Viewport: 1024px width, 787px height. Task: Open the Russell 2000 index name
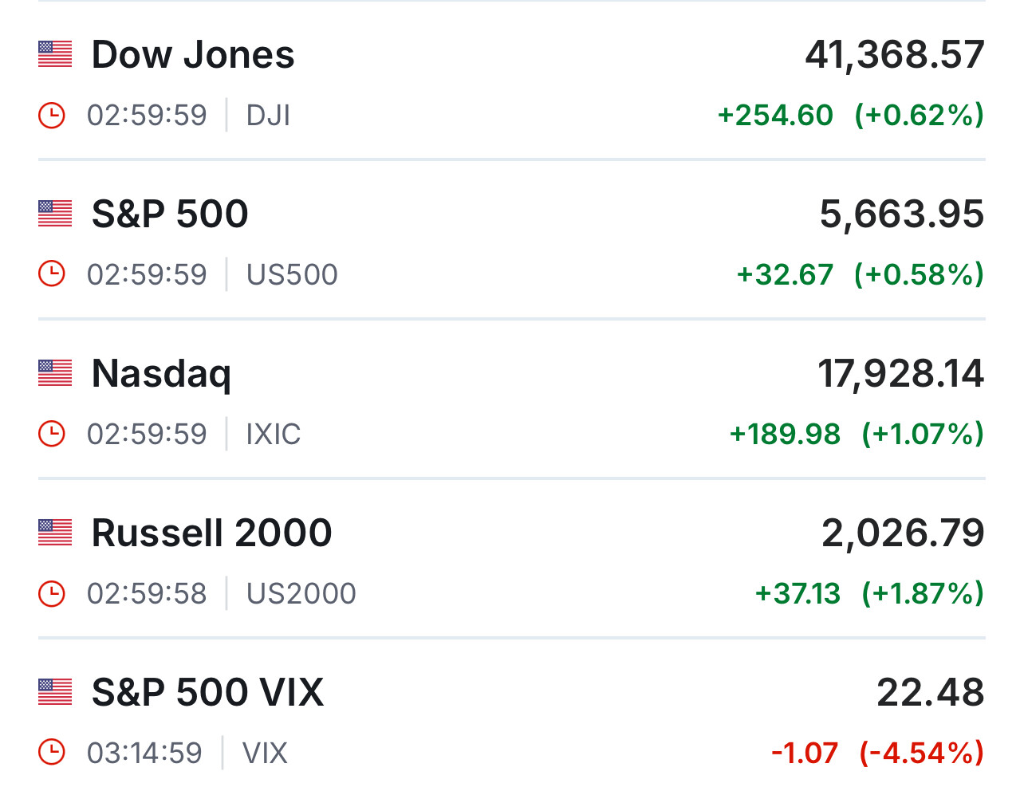(211, 533)
